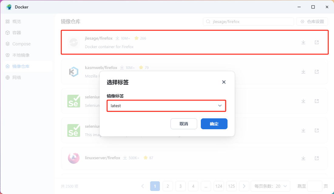Open kasmweb/firefox external link icon
Viewport: 334px width, 194px height.
click(317, 72)
